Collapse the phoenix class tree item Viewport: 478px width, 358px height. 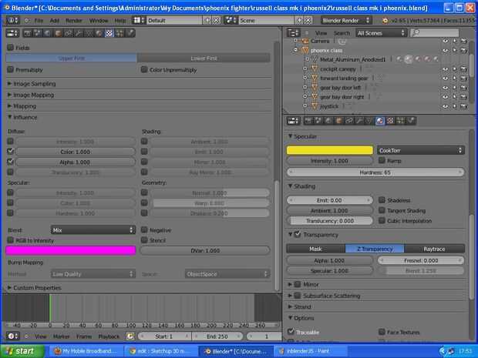point(295,50)
